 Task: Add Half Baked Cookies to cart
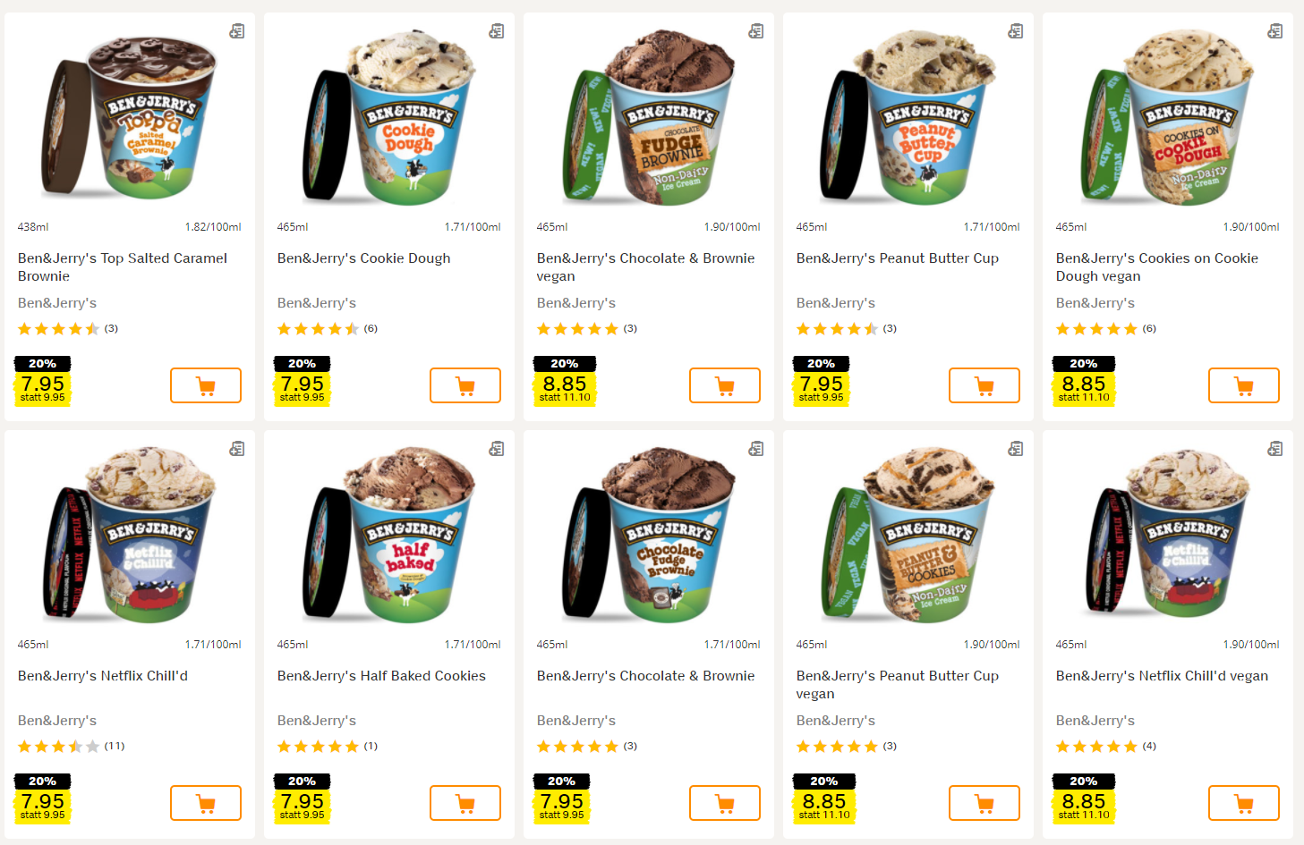point(465,803)
